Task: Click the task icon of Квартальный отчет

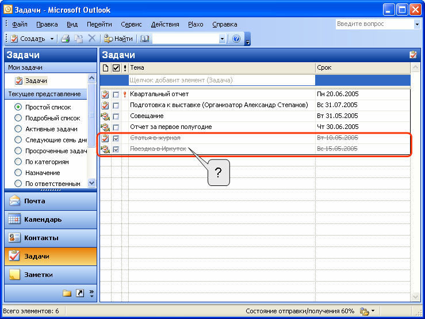Action: tap(105, 94)
